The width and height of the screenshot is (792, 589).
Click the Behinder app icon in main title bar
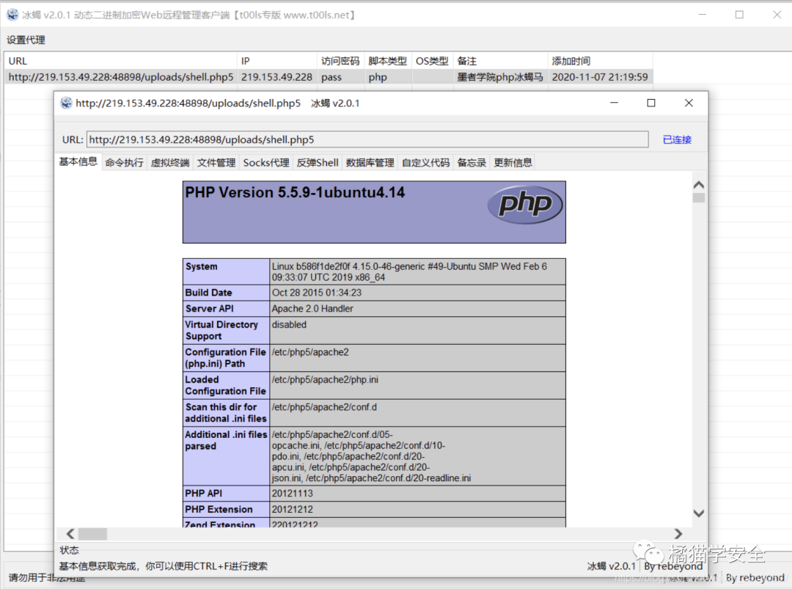click(x=12, y=15)
